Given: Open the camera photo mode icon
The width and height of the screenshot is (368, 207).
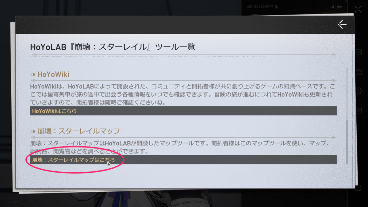Looking at the screenshot, I should click(x=358, y=110).
